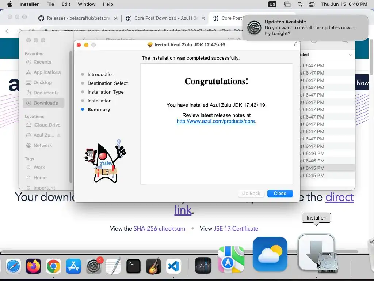The height and width of the screenshot is (281, 374).
Task: Click the Updates Available notification
Action: pos(305,27)
